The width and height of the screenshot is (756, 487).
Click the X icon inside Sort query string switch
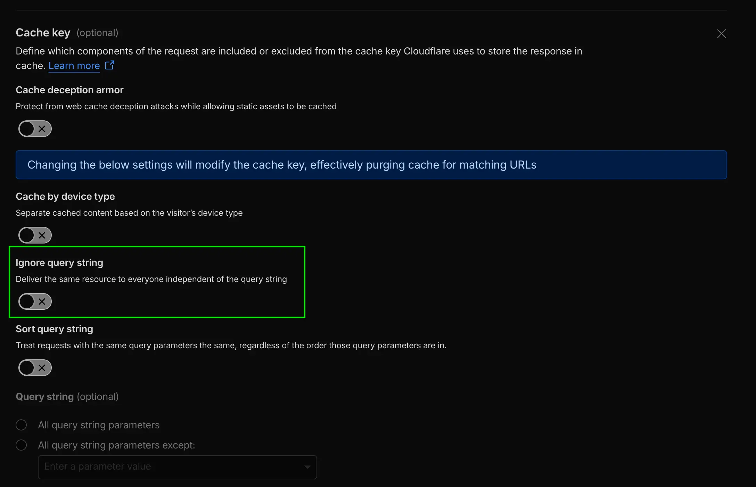coord(42,368)
